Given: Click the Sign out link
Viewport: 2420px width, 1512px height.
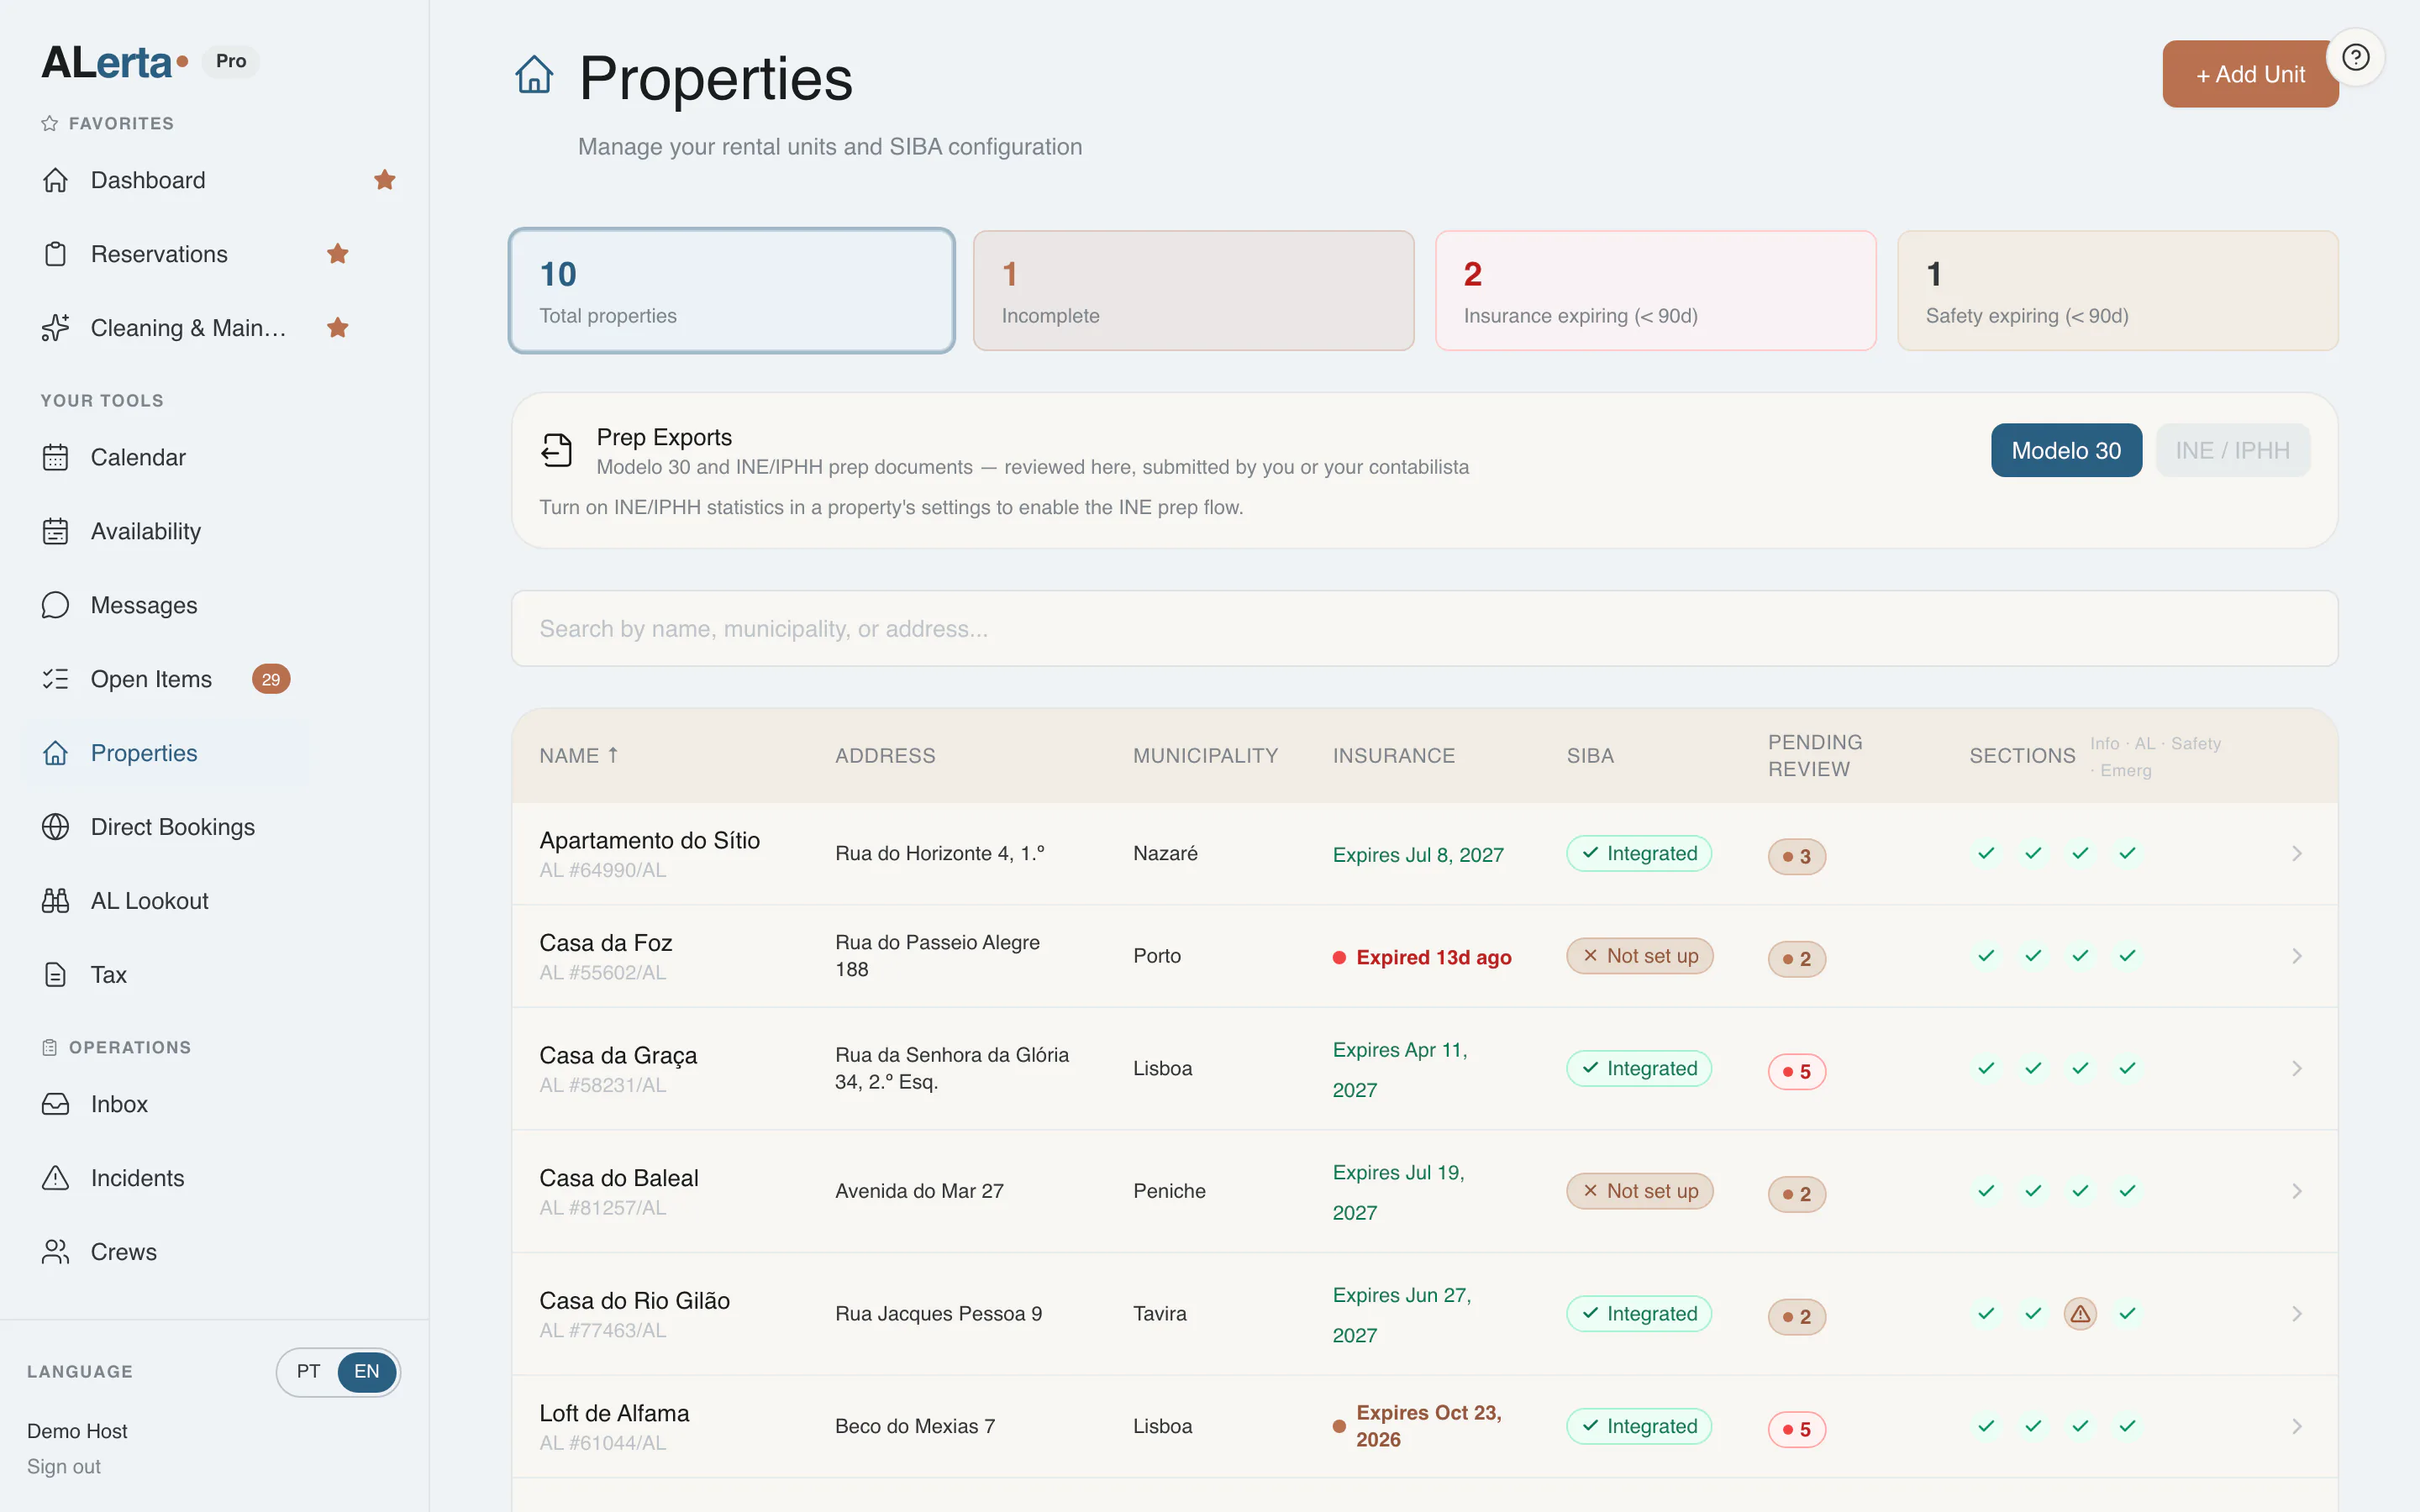Looking at the screenshot, I should click(64, 1466).
